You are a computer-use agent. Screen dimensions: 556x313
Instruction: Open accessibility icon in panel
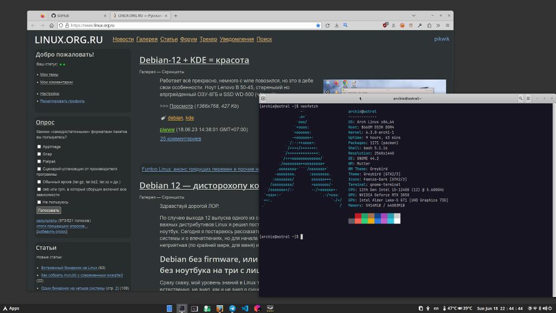pos(428,309)
